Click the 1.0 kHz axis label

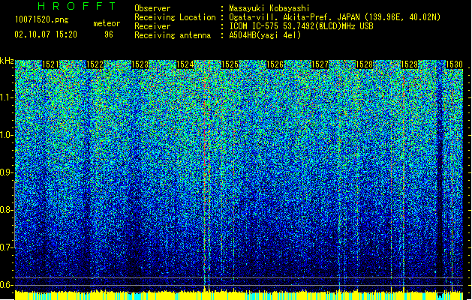(7, 135)
